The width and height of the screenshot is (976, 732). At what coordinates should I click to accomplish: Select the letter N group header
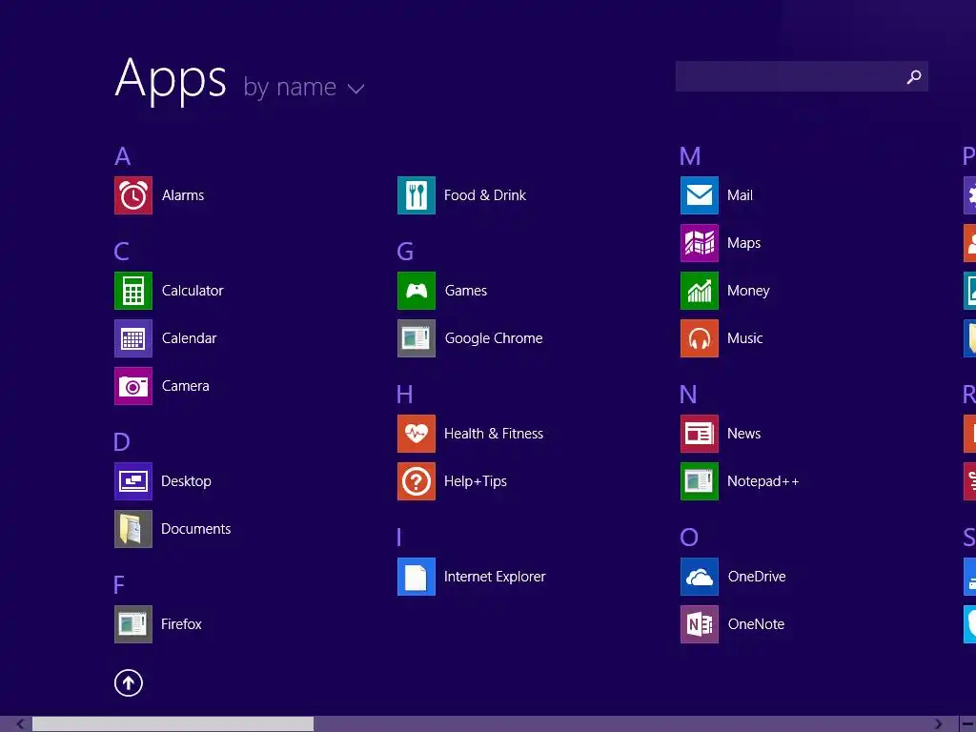point(688,395)
